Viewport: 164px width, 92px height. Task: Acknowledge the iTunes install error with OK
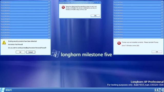coord(157,52)
